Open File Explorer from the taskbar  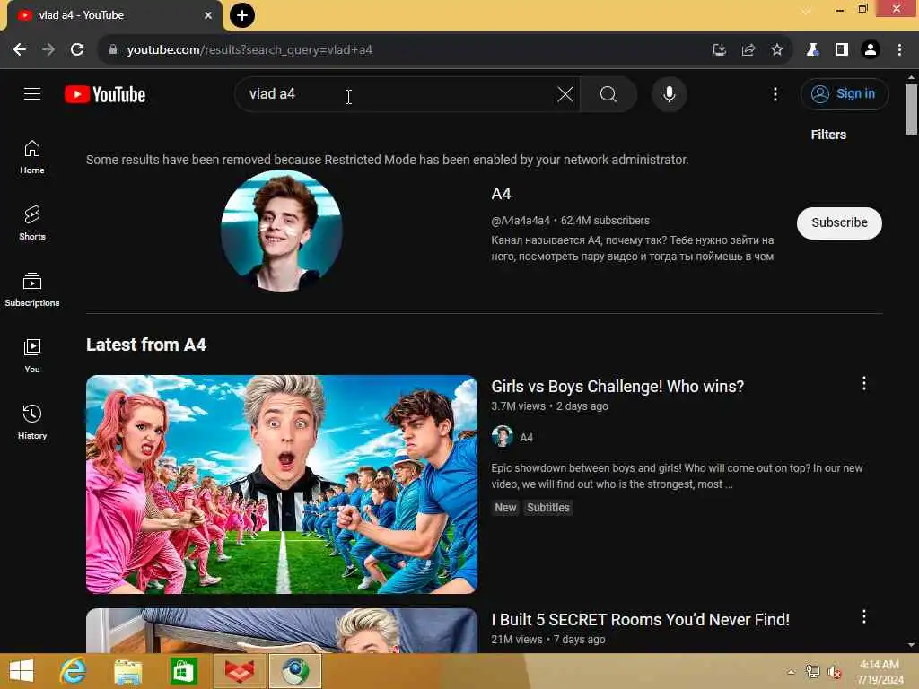point(127,671)
